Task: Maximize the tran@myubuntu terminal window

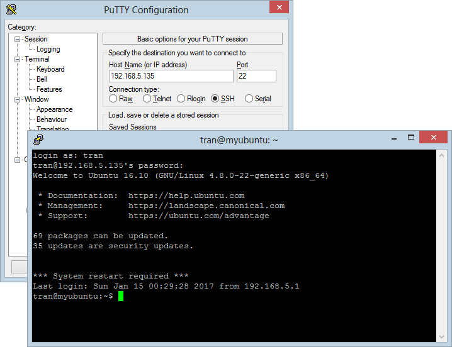Action: pyautogui.click(x=411, y=138)
